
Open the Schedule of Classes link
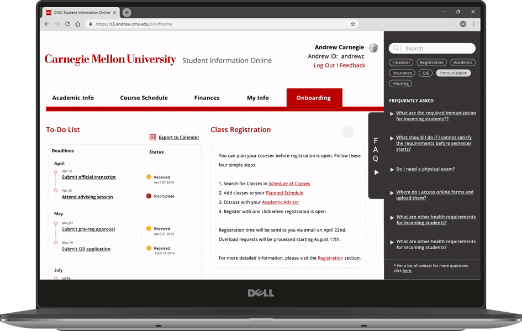(289, 183)
